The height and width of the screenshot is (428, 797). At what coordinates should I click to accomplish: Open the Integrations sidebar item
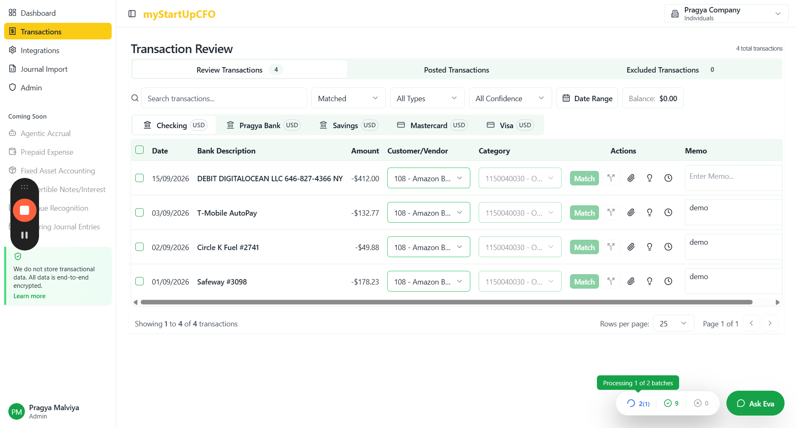(40, 50)
